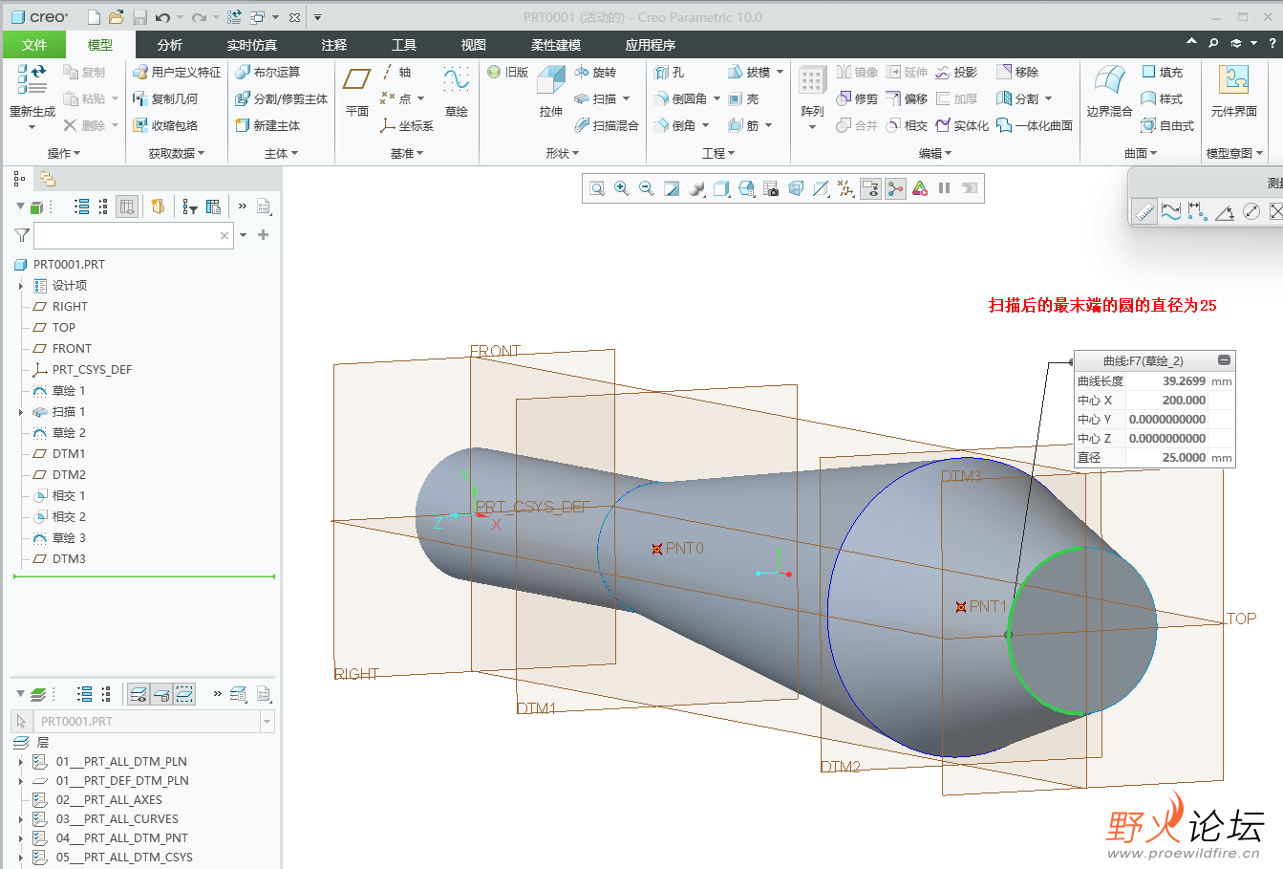
Task: Click the Regenerate (重新生成) icon
Action: pyautogui.click(x=32, y=79)
